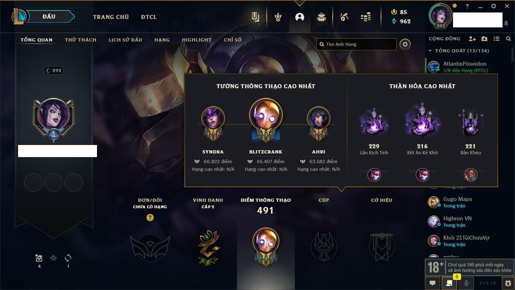Toggle the chat window button
Image resolution: width=515 pixels, height=290 pixels.
[433, 283]
